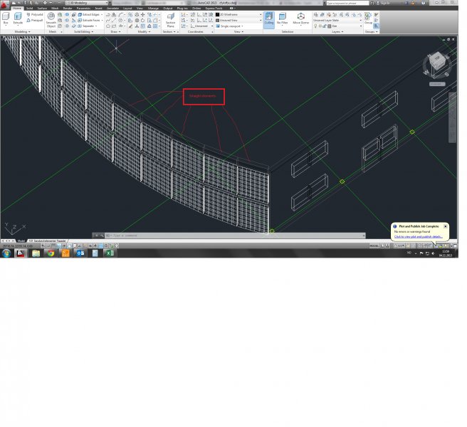Open the Home ribbon tab
This screenshot has width=467, height=427.
17,8
